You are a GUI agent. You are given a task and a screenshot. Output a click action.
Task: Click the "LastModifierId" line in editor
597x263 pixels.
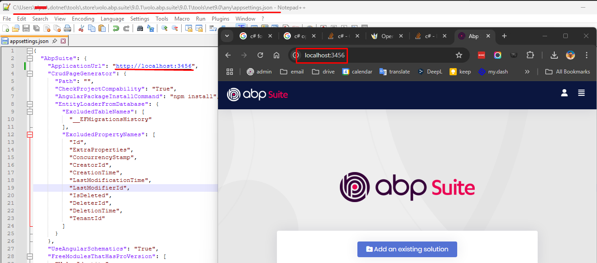[x=125, y=188]
